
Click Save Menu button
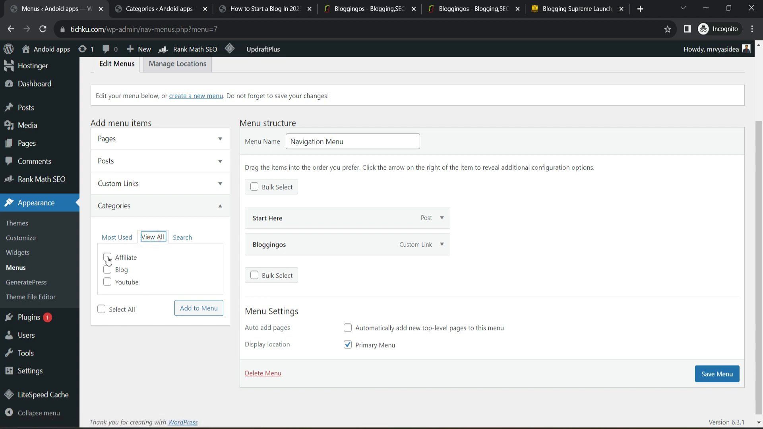(717, 373)
